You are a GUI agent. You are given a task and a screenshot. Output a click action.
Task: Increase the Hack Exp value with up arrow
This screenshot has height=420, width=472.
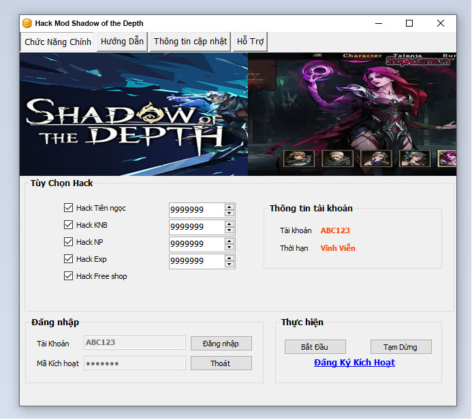[x=230, y=258]
